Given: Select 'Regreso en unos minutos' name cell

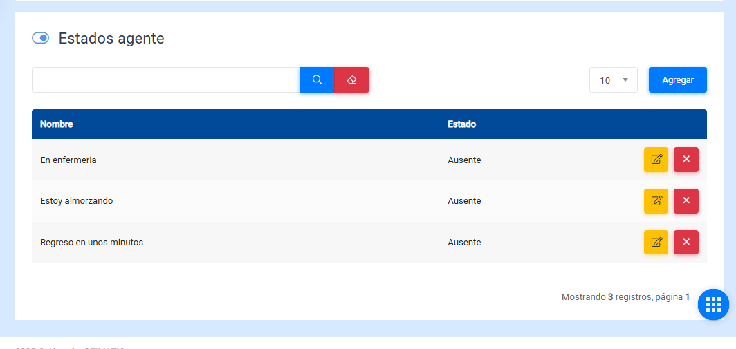Looking at the screenshot, I should (92, 243).
